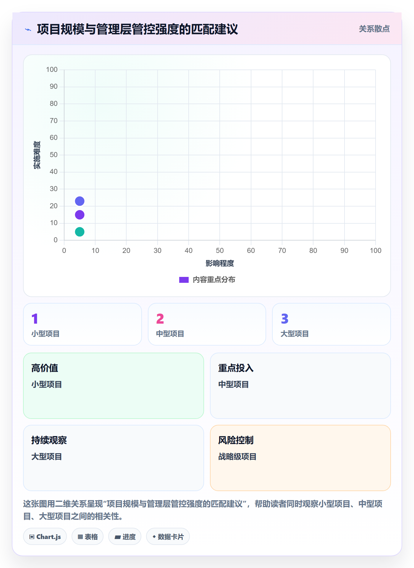Viewport: 414px width, 568px height.
Task: Click the 数据卡片 tag
Action: [168, 537]
